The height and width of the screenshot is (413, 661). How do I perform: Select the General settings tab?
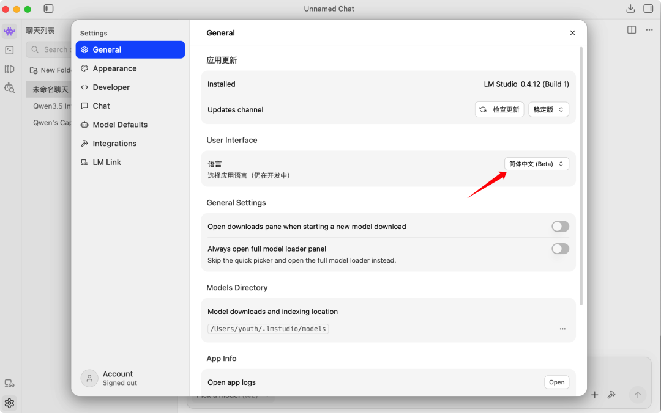click(130, 49)
